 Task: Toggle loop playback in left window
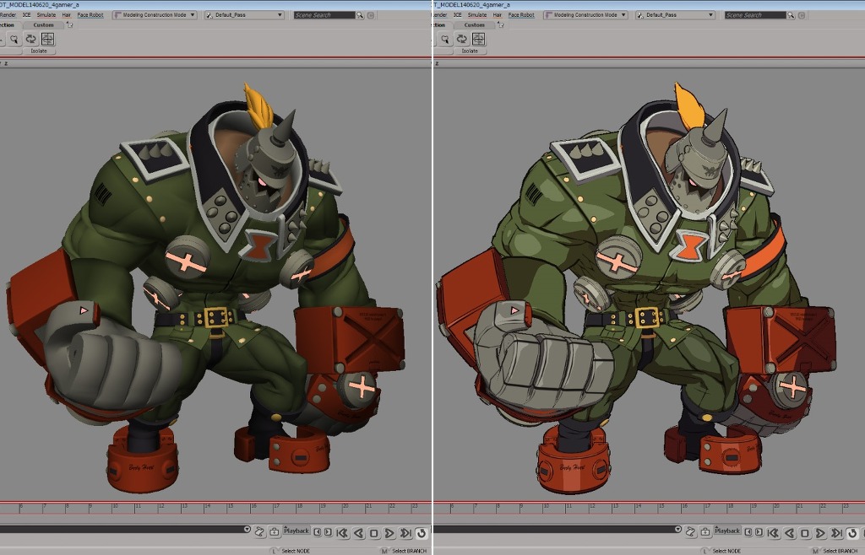(421, 533)
